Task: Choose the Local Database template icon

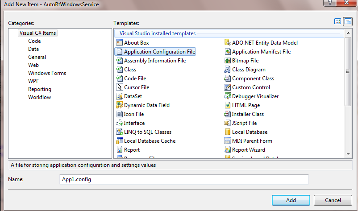Action: click(227, 132)
